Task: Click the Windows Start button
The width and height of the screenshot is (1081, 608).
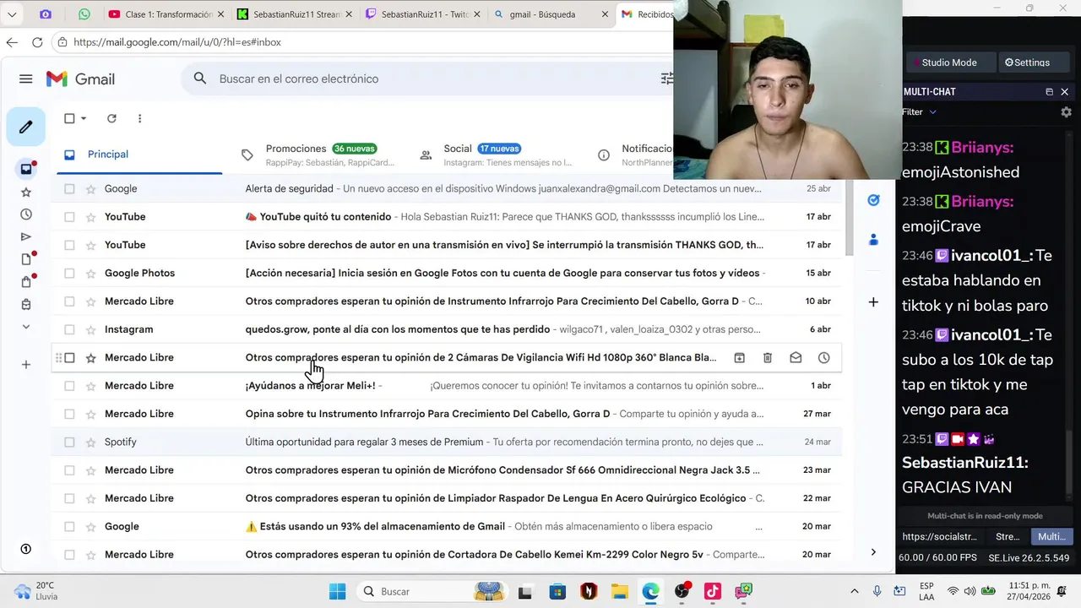Action: [337, 591]
